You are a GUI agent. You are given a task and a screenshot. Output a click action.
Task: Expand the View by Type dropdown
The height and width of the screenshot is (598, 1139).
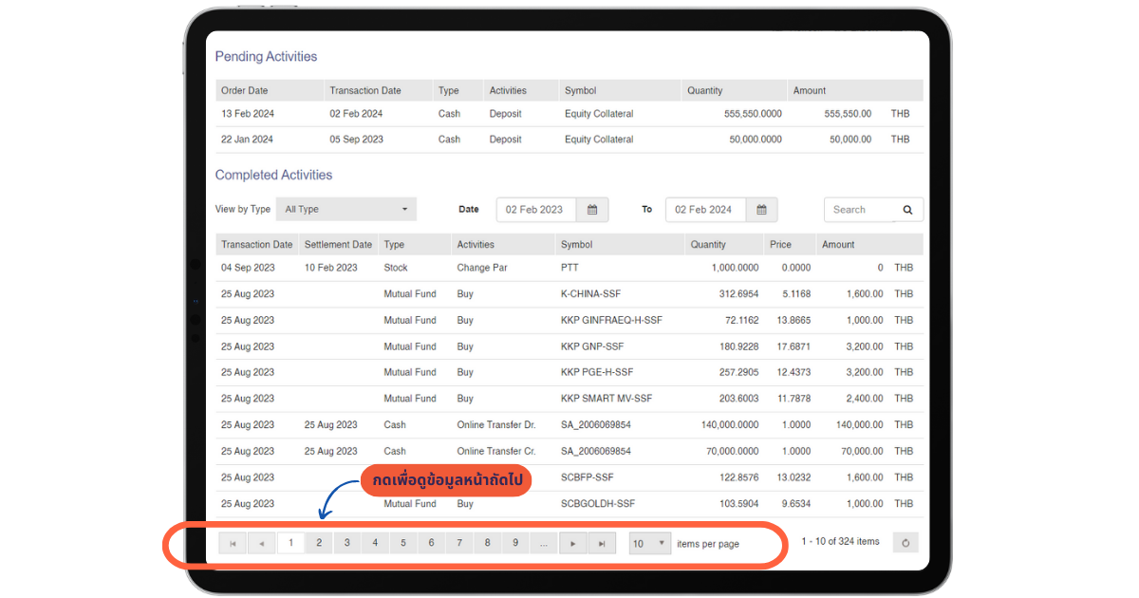click(x=348, y=210)
